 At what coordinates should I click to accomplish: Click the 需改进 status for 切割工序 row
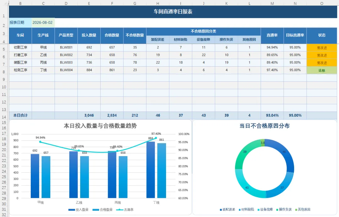pos(322,48)
